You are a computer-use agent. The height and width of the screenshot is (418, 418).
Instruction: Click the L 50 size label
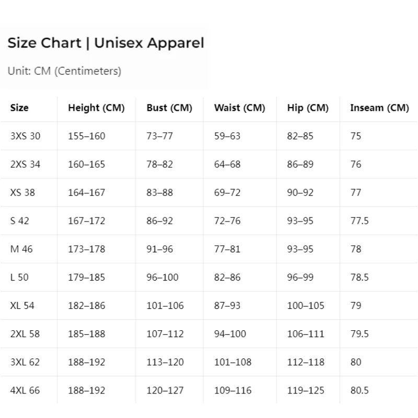[x=19, y=277]
